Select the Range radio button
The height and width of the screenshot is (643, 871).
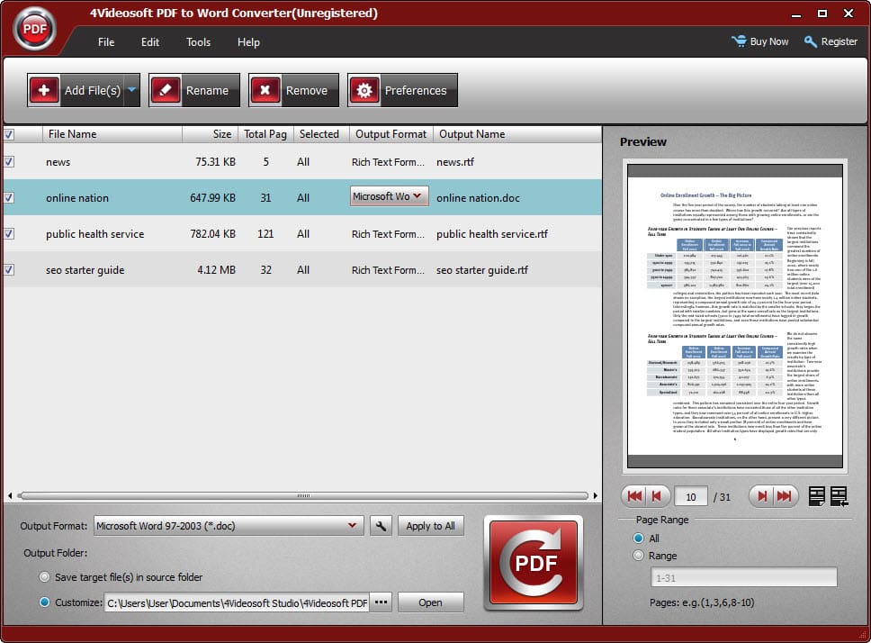pyautogui.click(x=640, y=556)
